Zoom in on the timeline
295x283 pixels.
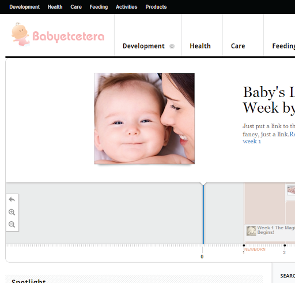[x=12, y=212]
